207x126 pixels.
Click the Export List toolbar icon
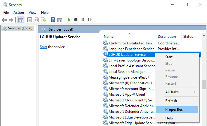[x=43, y=20]
